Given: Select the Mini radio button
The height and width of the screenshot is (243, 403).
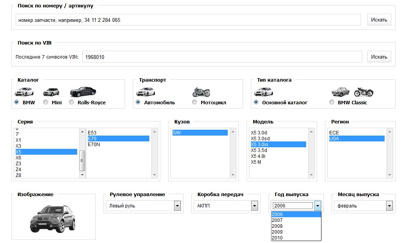Looking at the screenshot, I should (x=45, y=102).
